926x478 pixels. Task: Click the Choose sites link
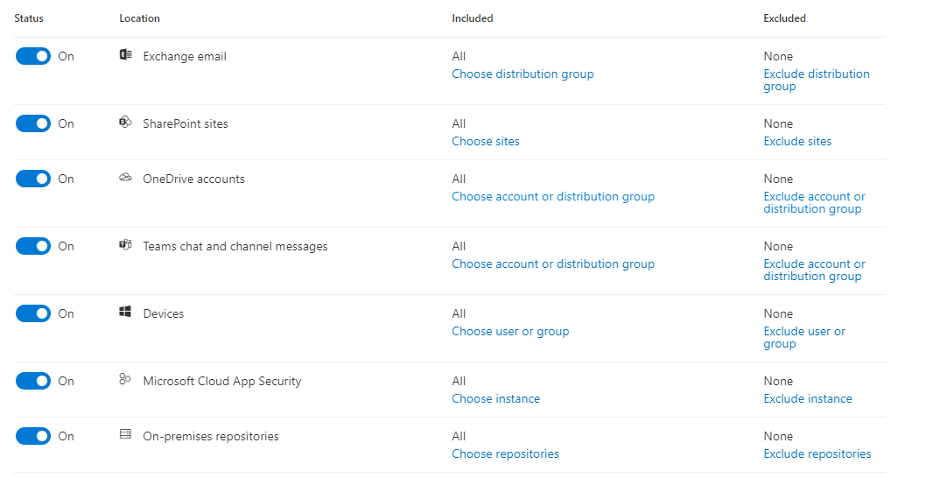coord(486,142)
